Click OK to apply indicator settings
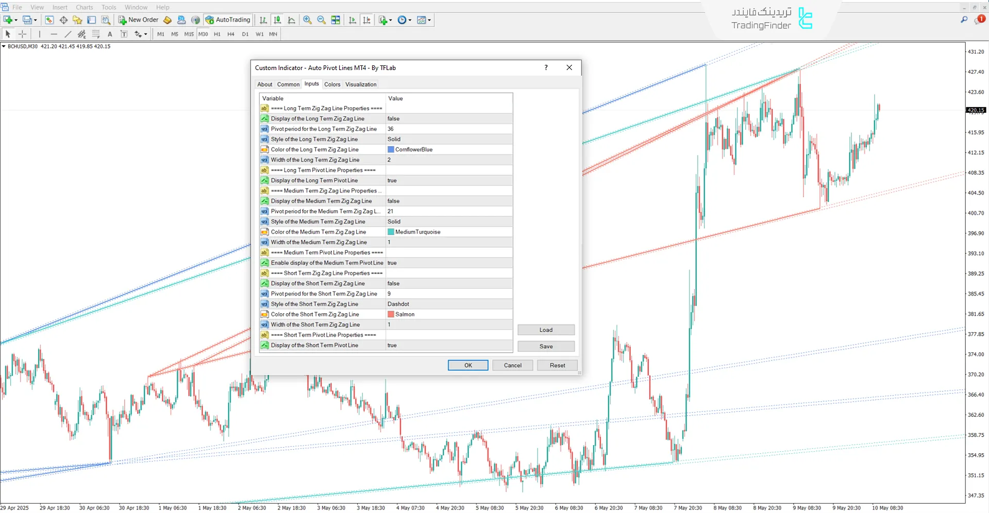The height and width of the screenshot is (513, 989). pyautogui.click(x=467, y=365)
